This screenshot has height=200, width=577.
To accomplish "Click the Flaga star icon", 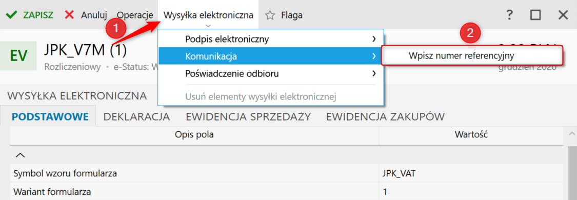I will (x=270, y=15).
